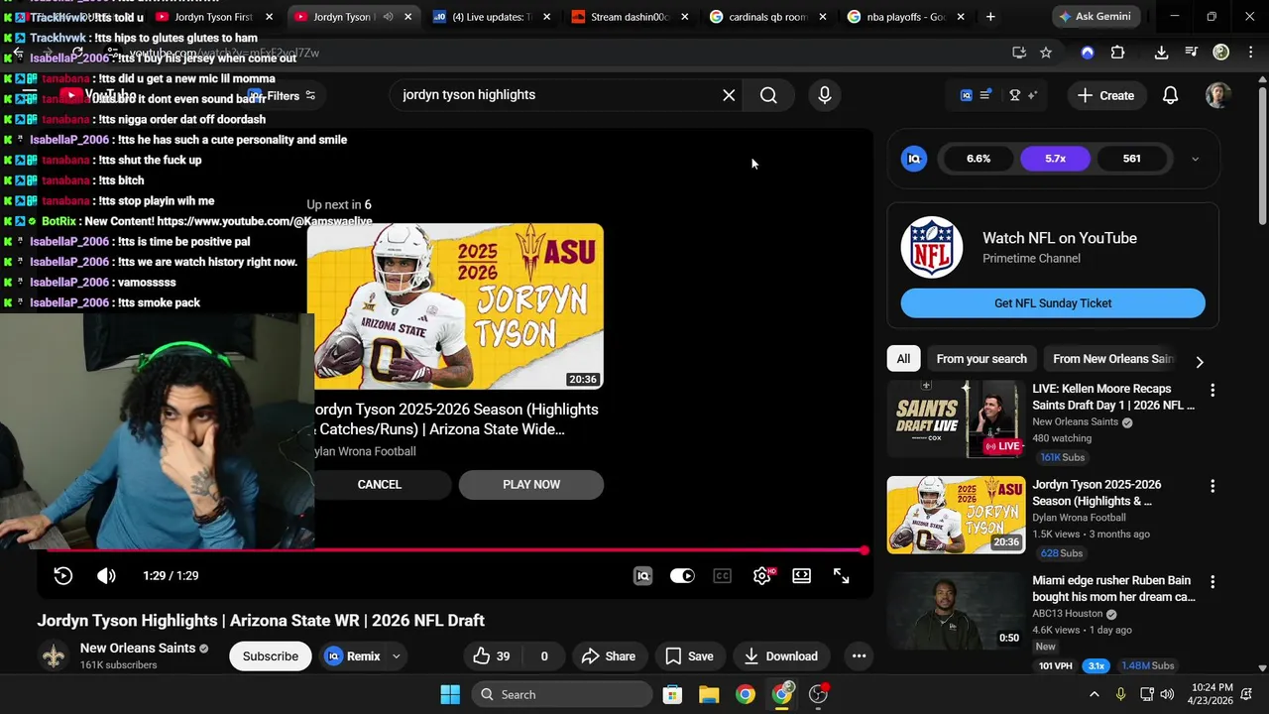Viewport: 1269px width, 714px height.
Task: Open vidIQ list icon with blue dot
Action: coord(985,95)
